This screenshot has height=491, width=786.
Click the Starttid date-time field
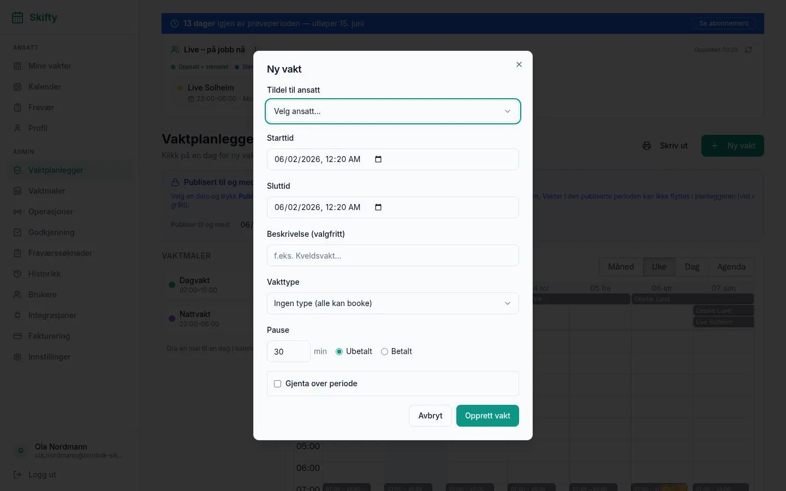tap(393, 159)
